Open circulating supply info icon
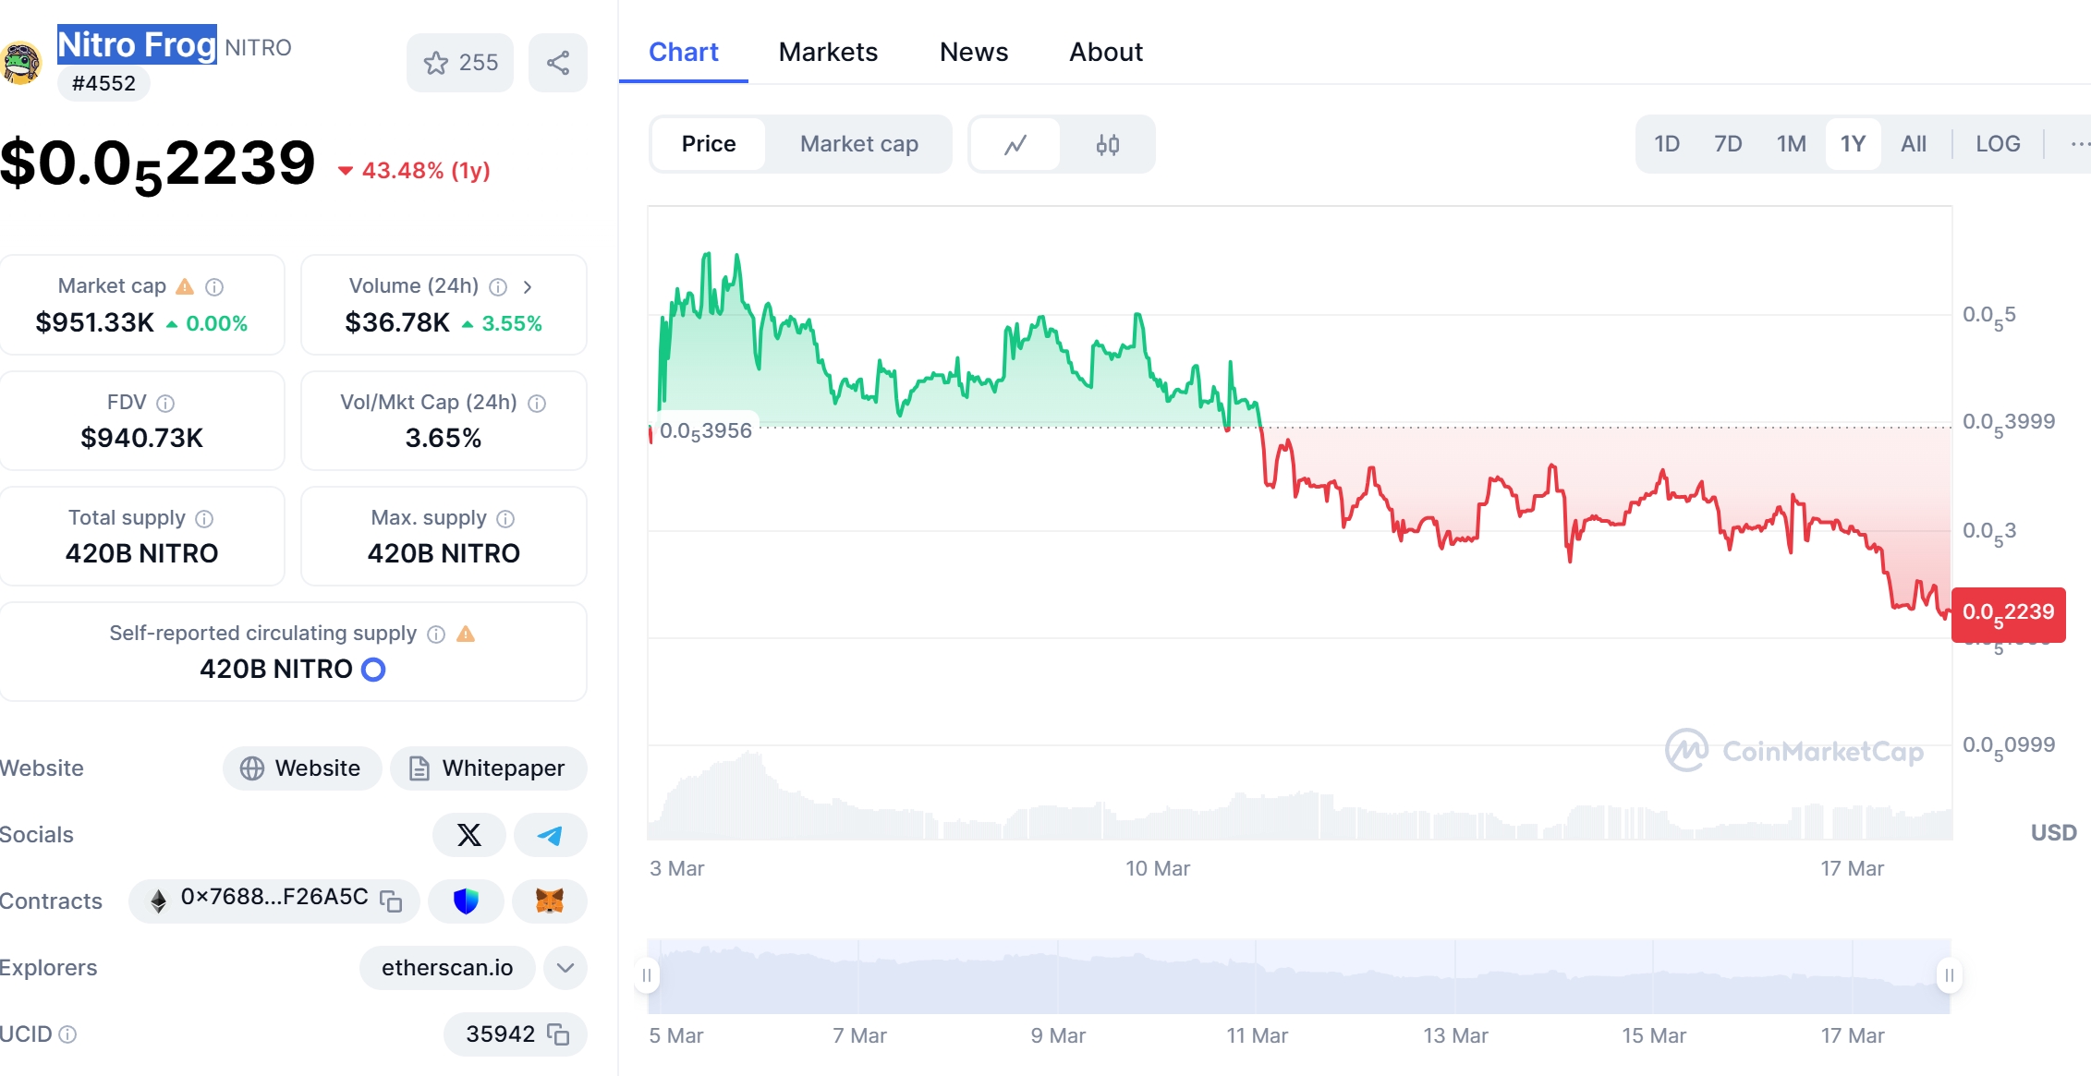This screenshot has width=2091, height=1076. pyautogui.click(x=436, y=635)
